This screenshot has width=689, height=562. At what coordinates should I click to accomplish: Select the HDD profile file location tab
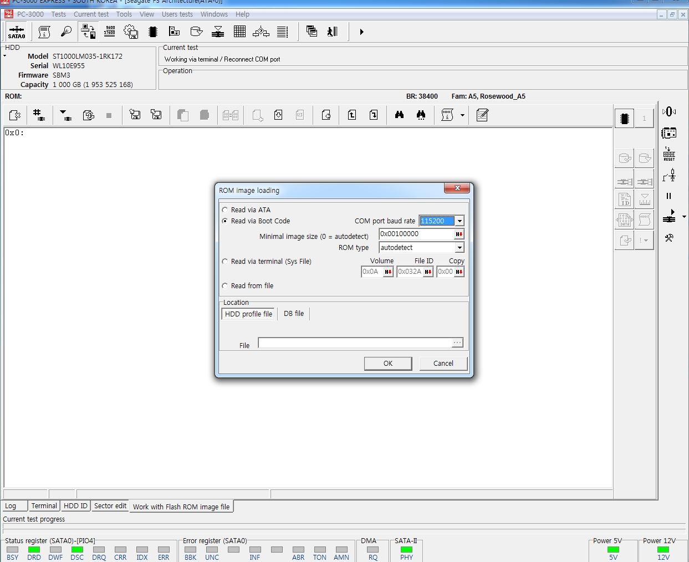(x=248, y=314)
